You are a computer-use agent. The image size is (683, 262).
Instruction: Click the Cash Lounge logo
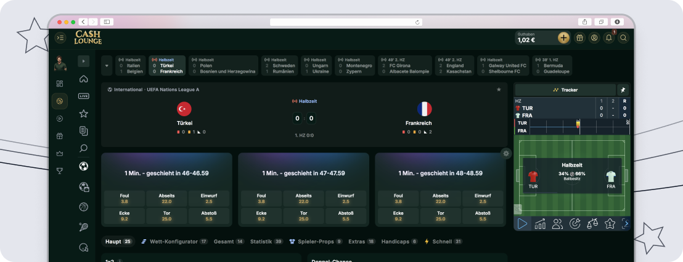coord(88,38)
